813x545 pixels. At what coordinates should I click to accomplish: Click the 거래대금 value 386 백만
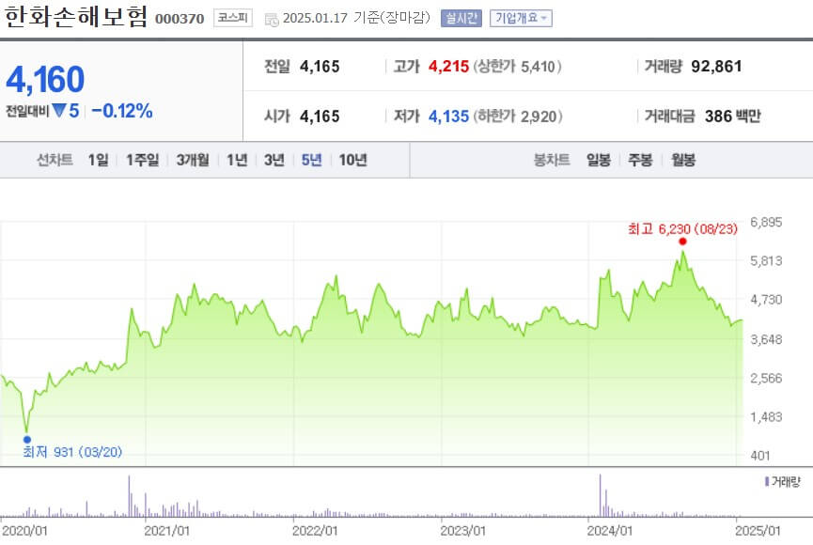(x=732, y=117)
